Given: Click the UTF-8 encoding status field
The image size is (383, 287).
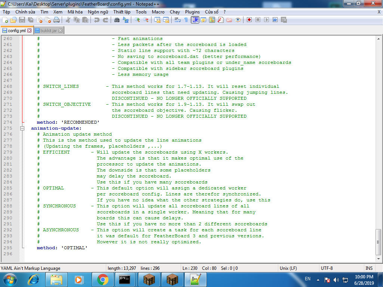Looking at the screenshot, I should [x=341, y=268].
